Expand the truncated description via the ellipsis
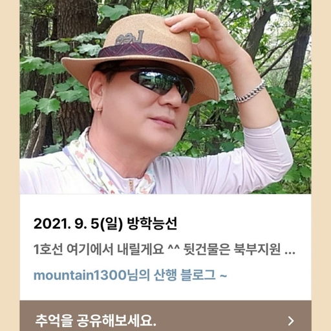The width and height of the screenshot is (331, 331). click(290, 252)
